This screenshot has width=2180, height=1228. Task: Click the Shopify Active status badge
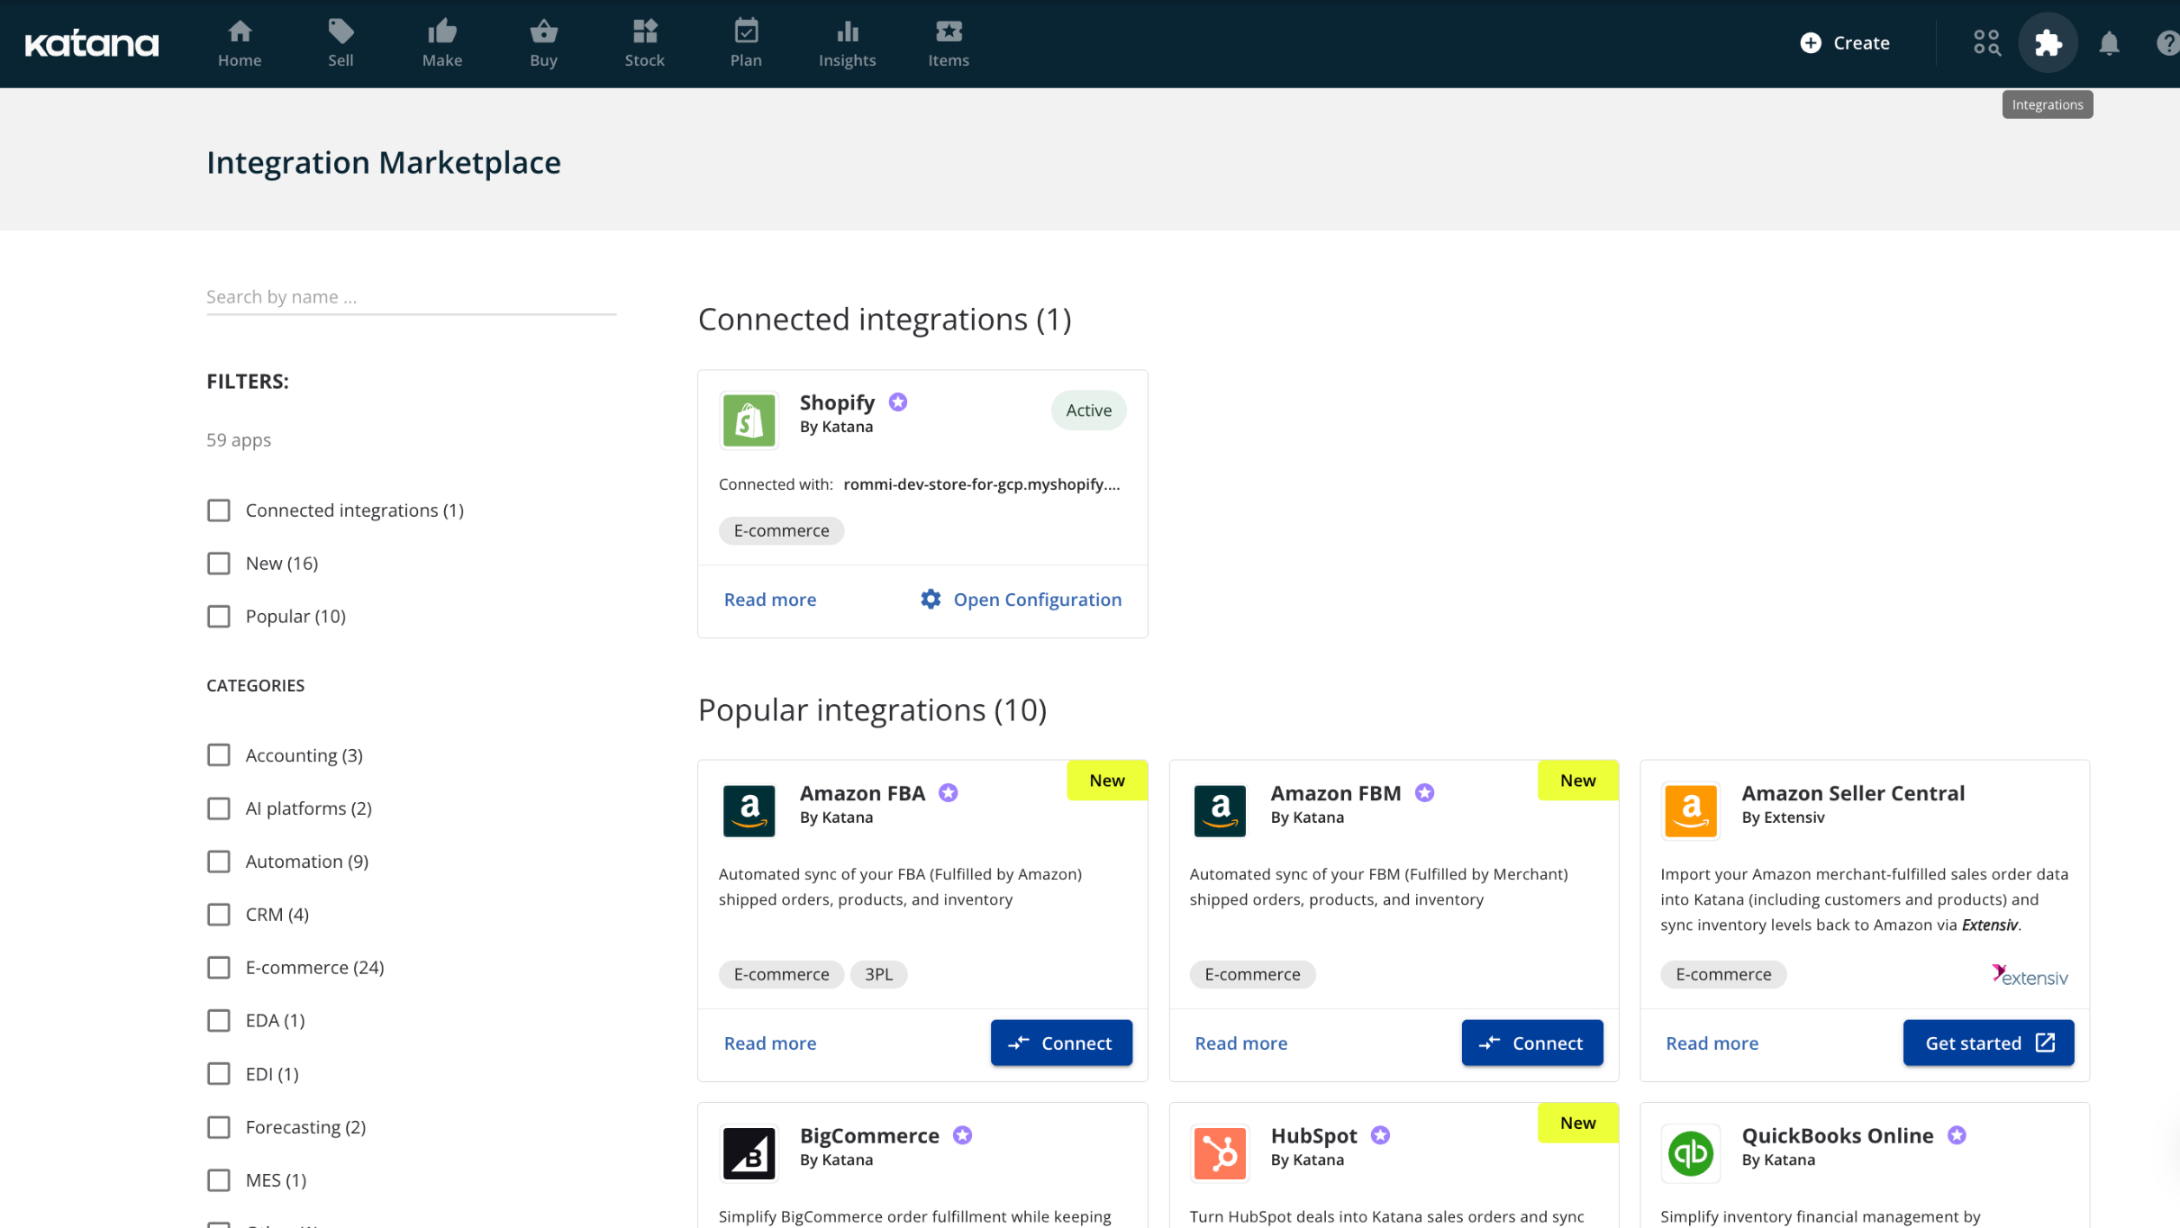pyautogui.click(x=1088, y=411)
